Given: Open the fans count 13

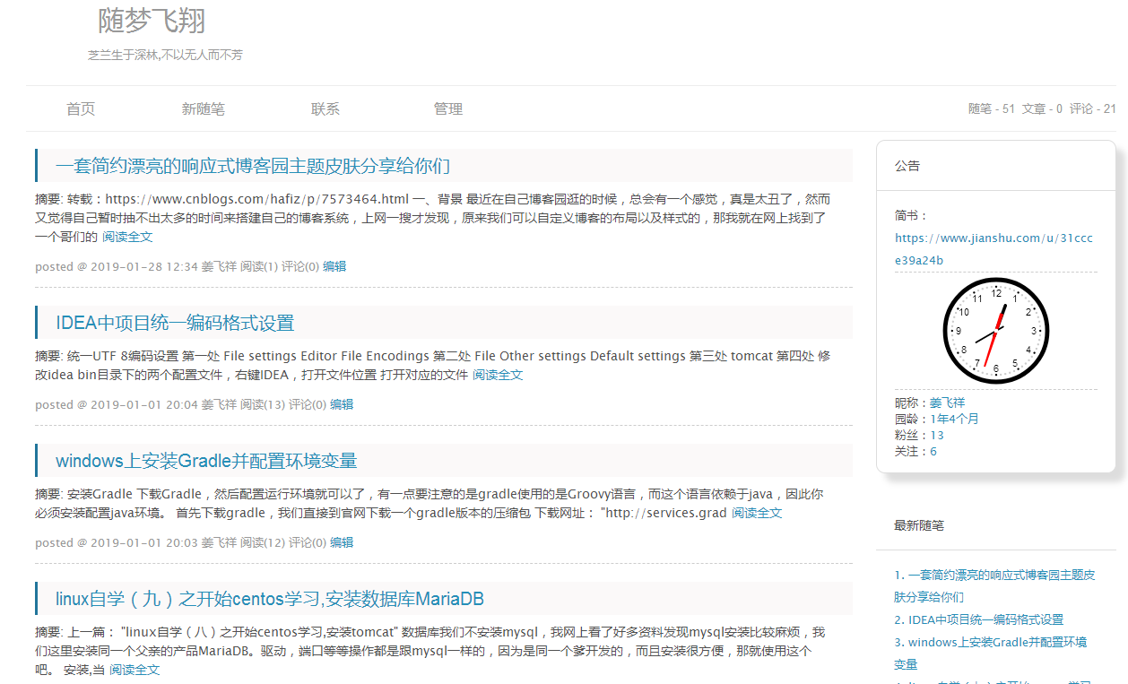Looking at the screenshot, I should [937, 435].
